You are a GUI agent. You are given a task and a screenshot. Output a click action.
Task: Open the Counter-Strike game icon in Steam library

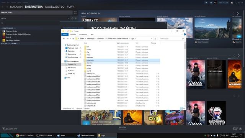[4, 31]
